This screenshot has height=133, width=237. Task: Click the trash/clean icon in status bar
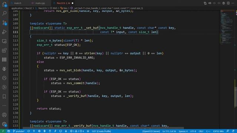click(44, 131)
